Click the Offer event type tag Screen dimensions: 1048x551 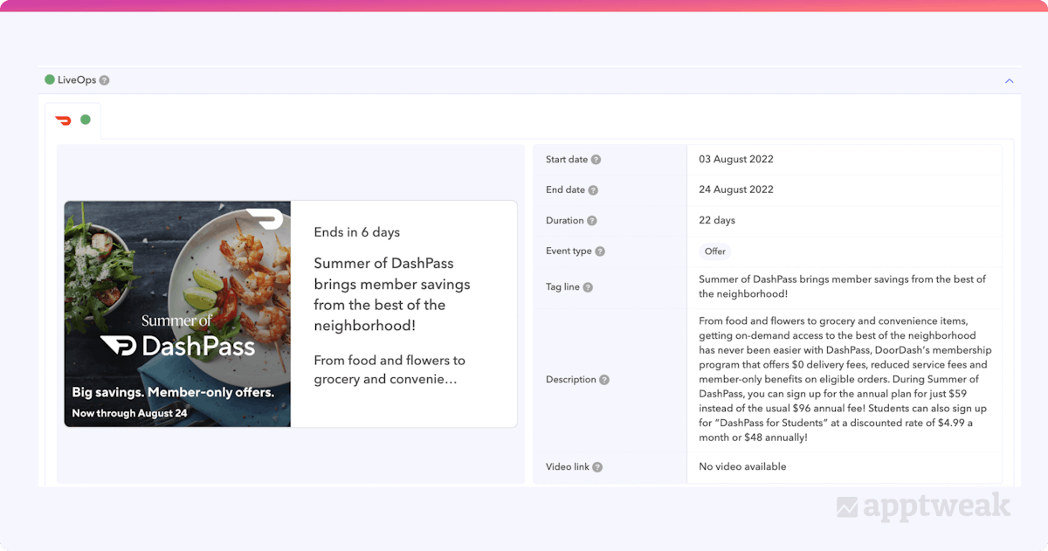click(714, 251)
